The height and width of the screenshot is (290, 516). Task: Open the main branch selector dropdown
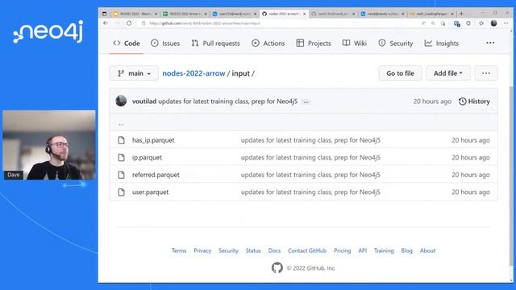tap(134, 73)
